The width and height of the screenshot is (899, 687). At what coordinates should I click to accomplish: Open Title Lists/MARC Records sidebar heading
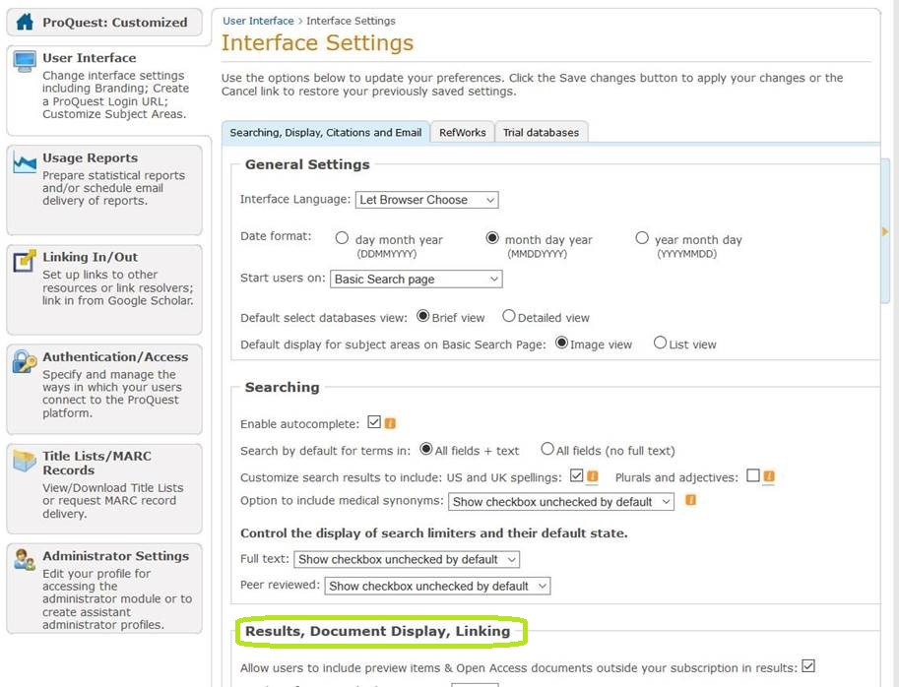coord(96,463)
